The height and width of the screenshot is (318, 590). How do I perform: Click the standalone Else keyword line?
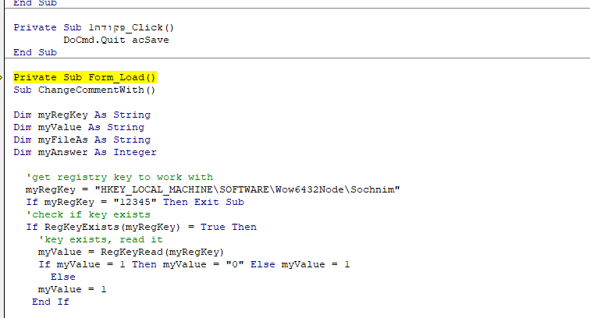point(62,277)
